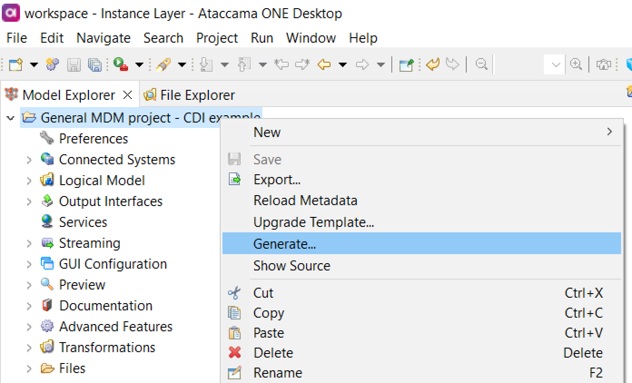Image resolution: width=632 pixels, height=383 pixels.
Task: Open the Run dropdown arrow
Action: click(139, 65)
